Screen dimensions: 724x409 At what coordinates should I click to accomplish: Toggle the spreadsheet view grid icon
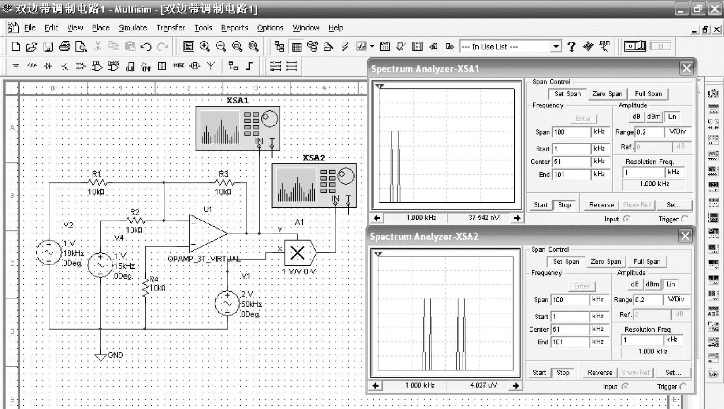click(297, 47)
